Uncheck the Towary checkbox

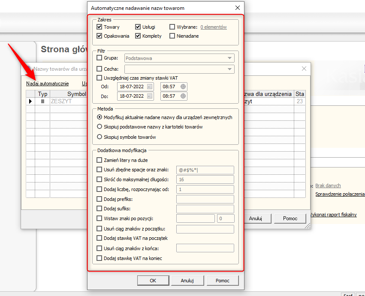point(100,27)
